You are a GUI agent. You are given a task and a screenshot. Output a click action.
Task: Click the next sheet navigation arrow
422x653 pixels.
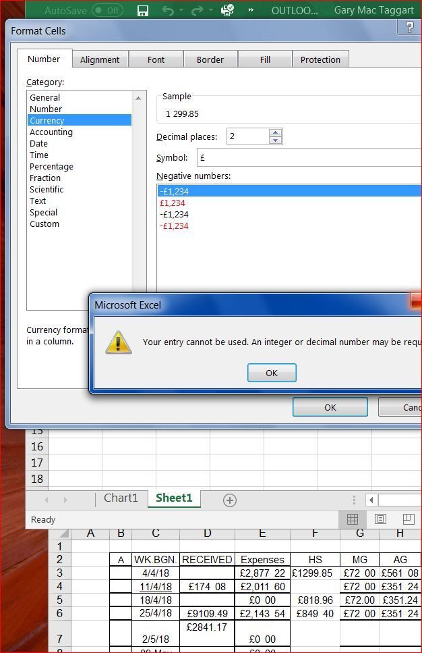pos(65,500)
